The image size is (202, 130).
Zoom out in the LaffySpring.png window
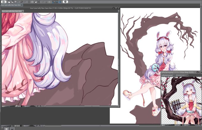pos(176,125)
